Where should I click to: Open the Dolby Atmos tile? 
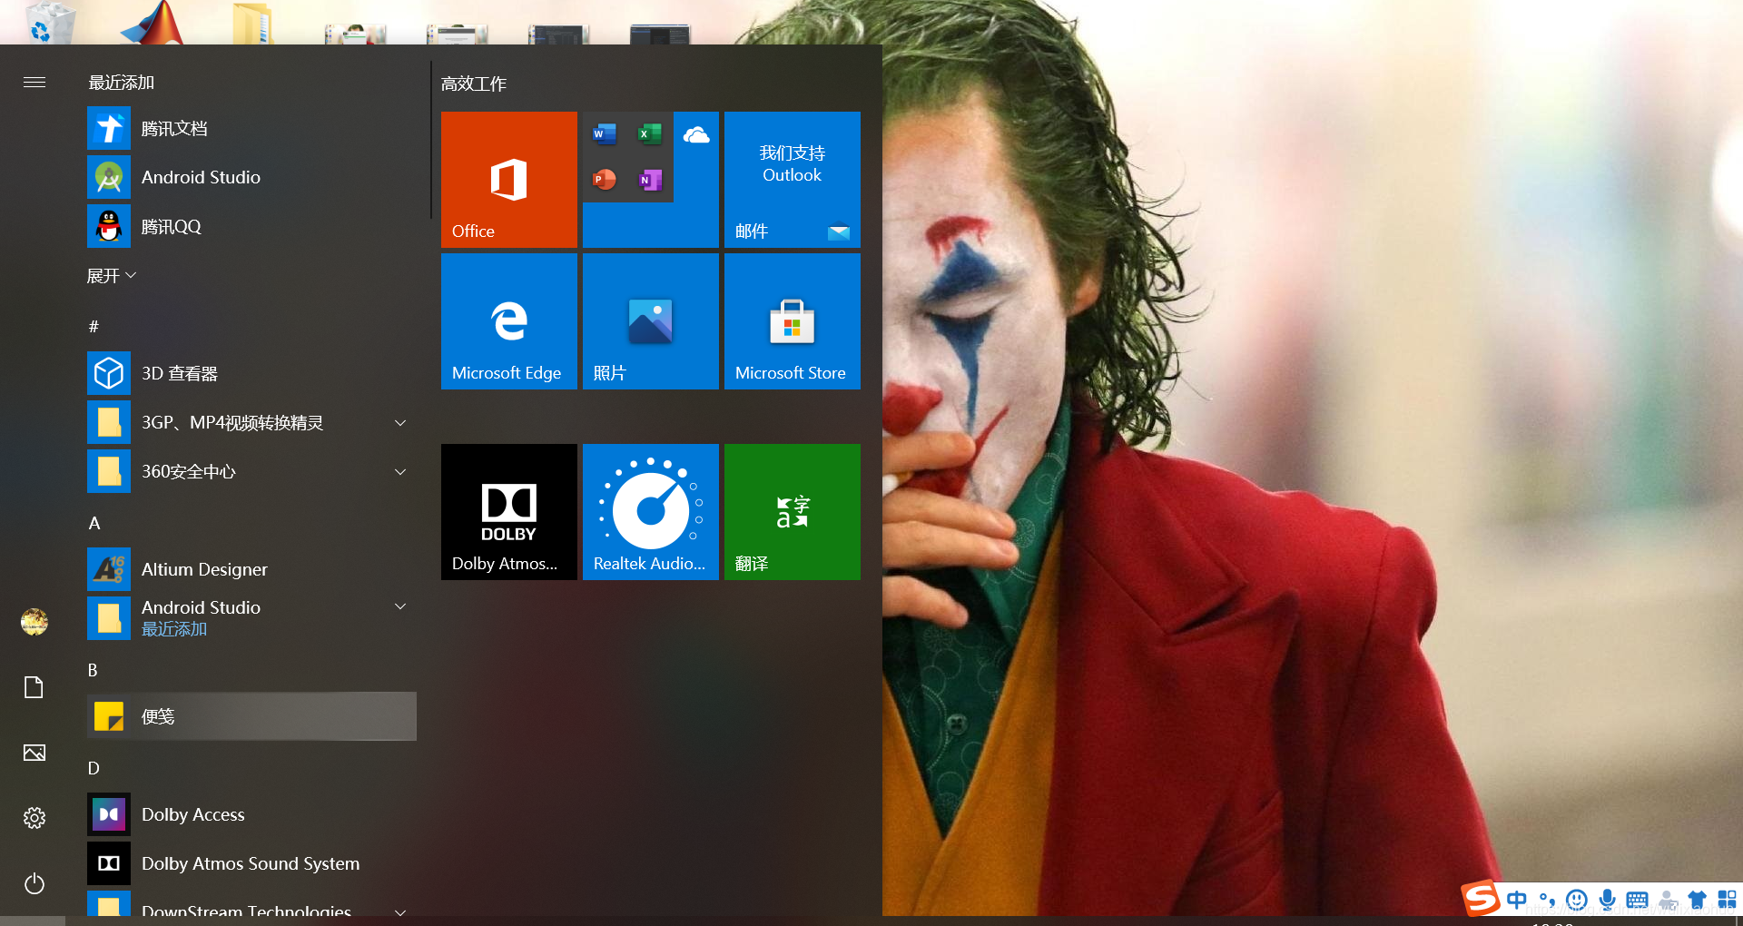[x=509, y=512]
